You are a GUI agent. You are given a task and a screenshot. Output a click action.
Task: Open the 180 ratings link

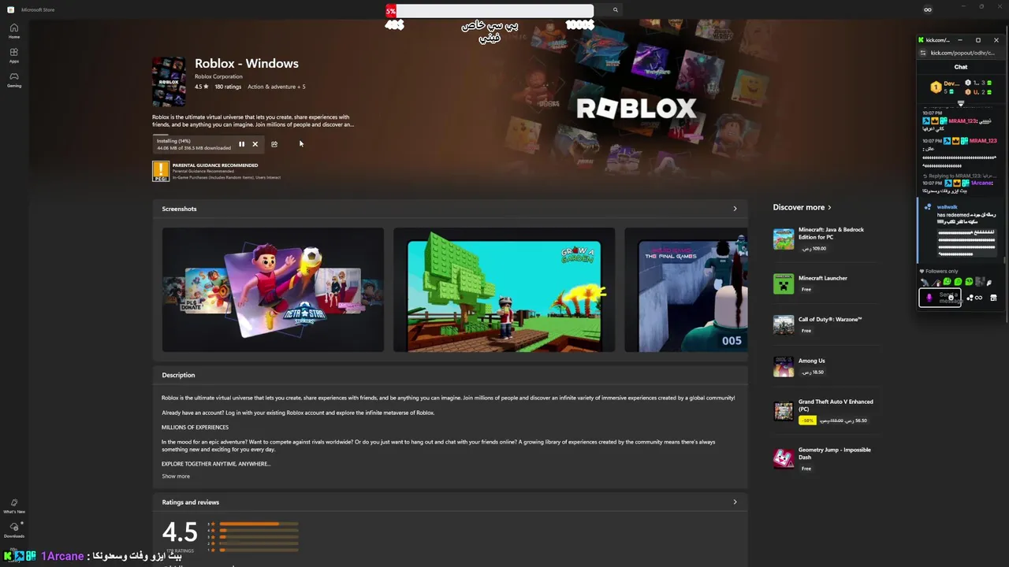[x=228, y=87]
